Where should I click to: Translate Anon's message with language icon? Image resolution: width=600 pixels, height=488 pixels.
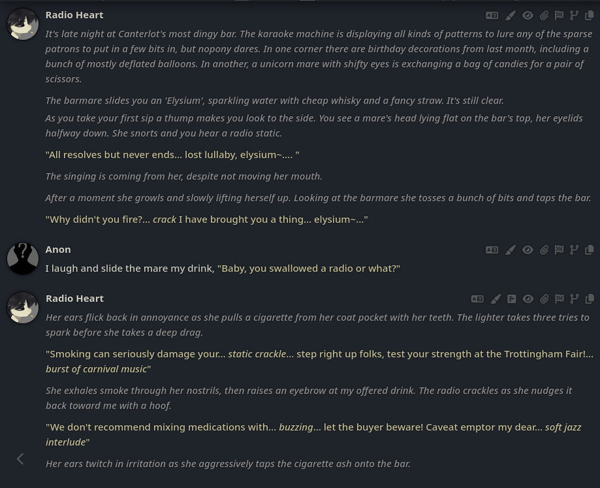(492, 250)
